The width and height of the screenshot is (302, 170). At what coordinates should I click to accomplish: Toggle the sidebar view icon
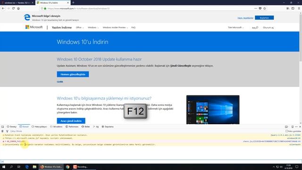[293, 8]
